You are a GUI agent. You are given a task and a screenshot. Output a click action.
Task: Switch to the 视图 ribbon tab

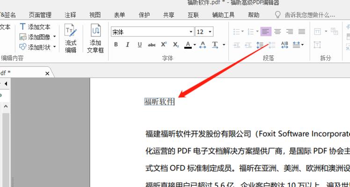95,15
